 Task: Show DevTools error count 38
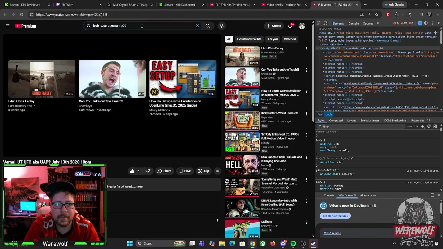396,23
